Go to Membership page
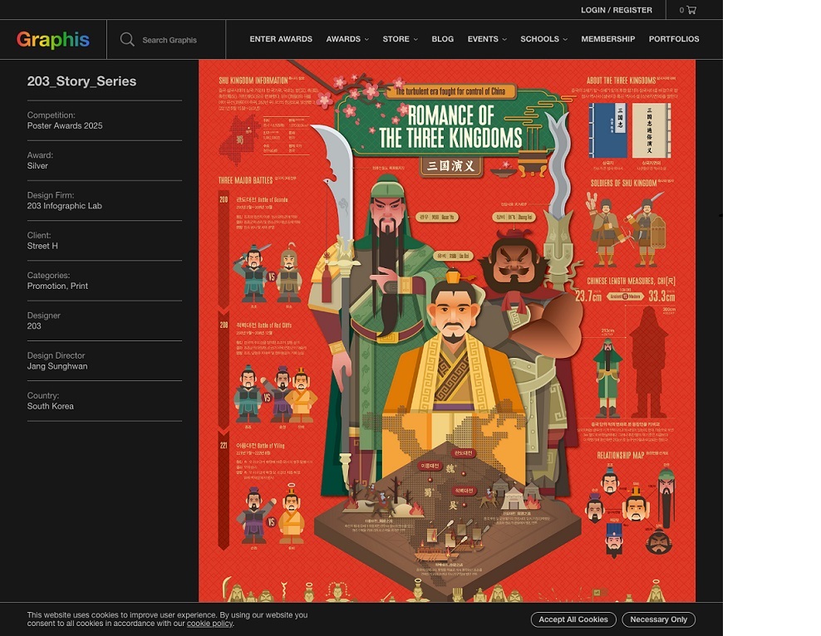The height and width of the screenshot is (636, 821). tap(608, 39)
